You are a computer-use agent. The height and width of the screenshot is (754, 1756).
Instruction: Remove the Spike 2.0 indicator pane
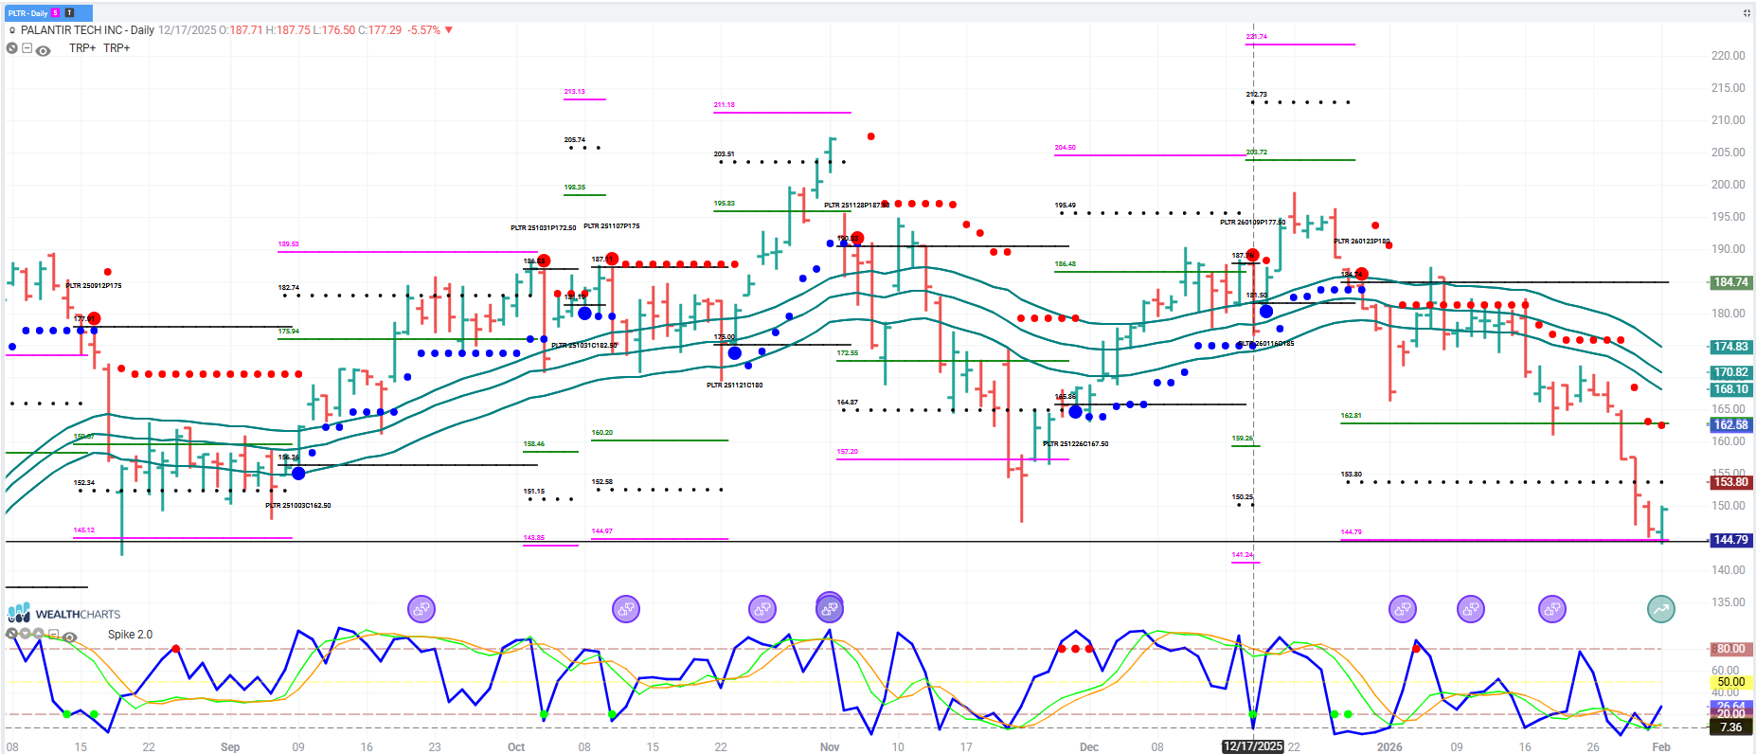point(11,634)
